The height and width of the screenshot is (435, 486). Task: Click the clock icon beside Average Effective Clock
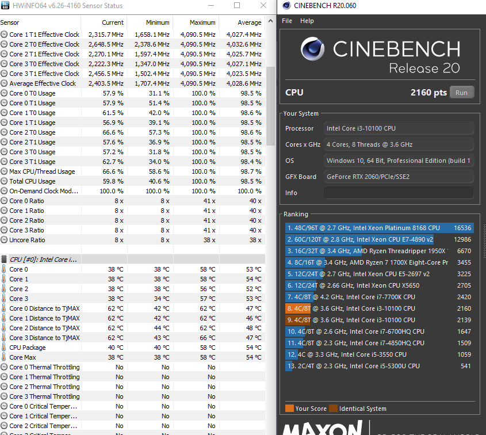[x=5, y=83]
